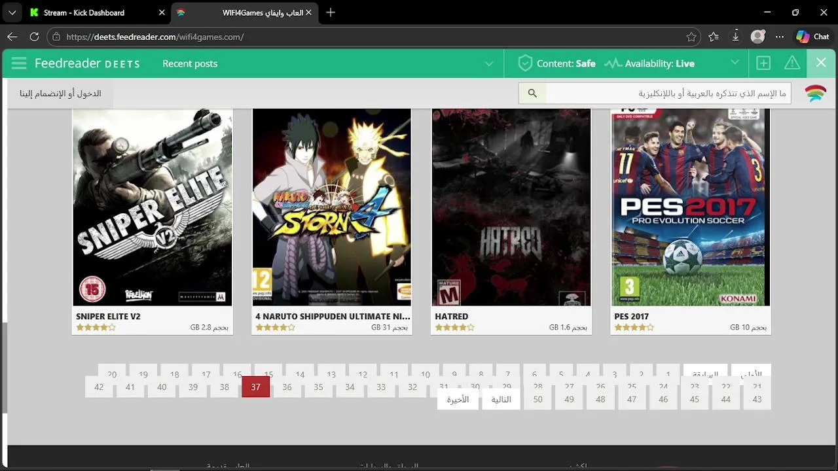Open the Copilot Chat button
The height and width of the screenshot is (471, 838).
click(812, 37)
